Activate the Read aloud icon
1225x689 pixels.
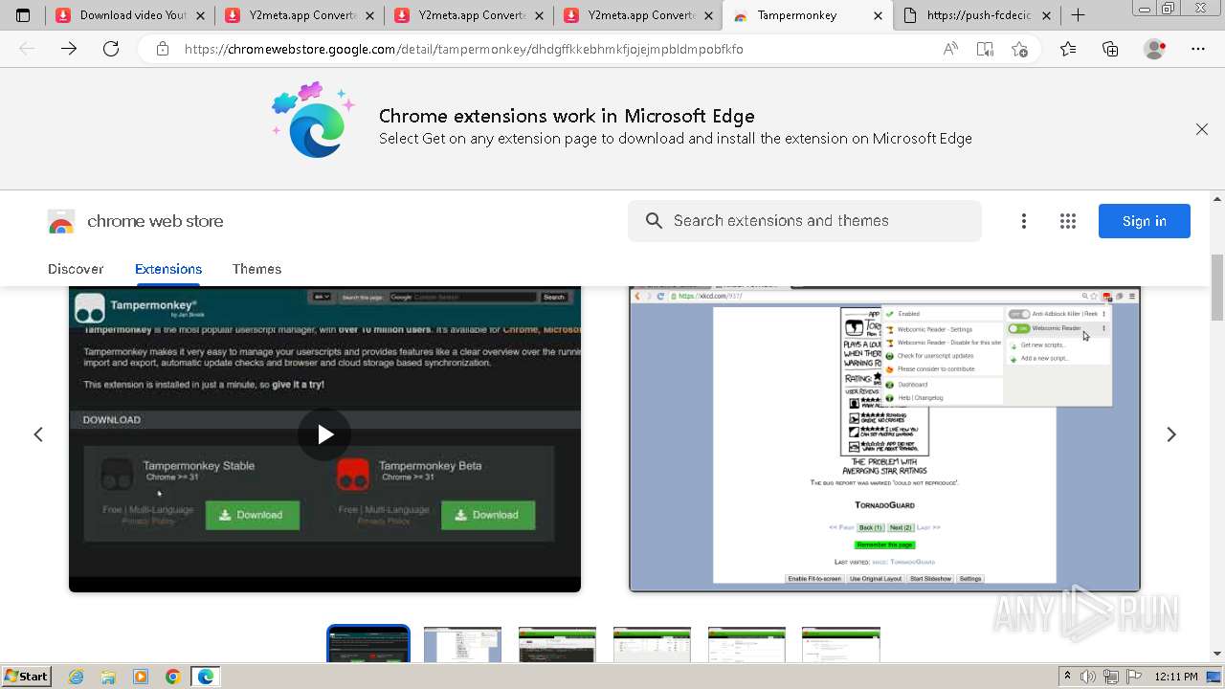950,49
